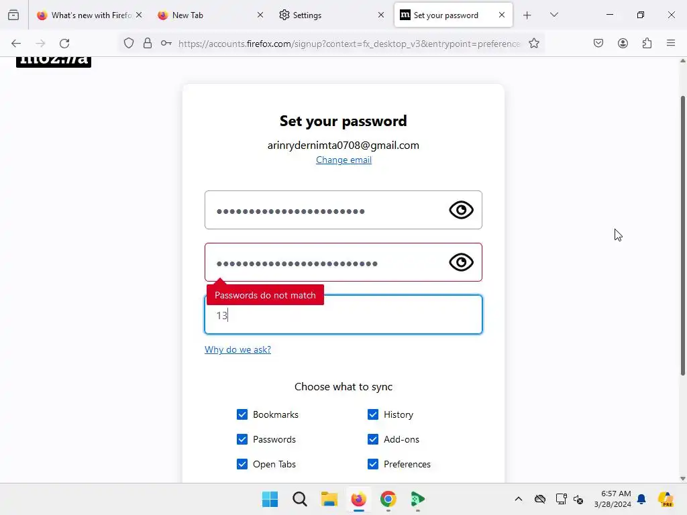687x515 pixels.
Task: Bookmark this page with the star icon
Action: tap(533, 44)
